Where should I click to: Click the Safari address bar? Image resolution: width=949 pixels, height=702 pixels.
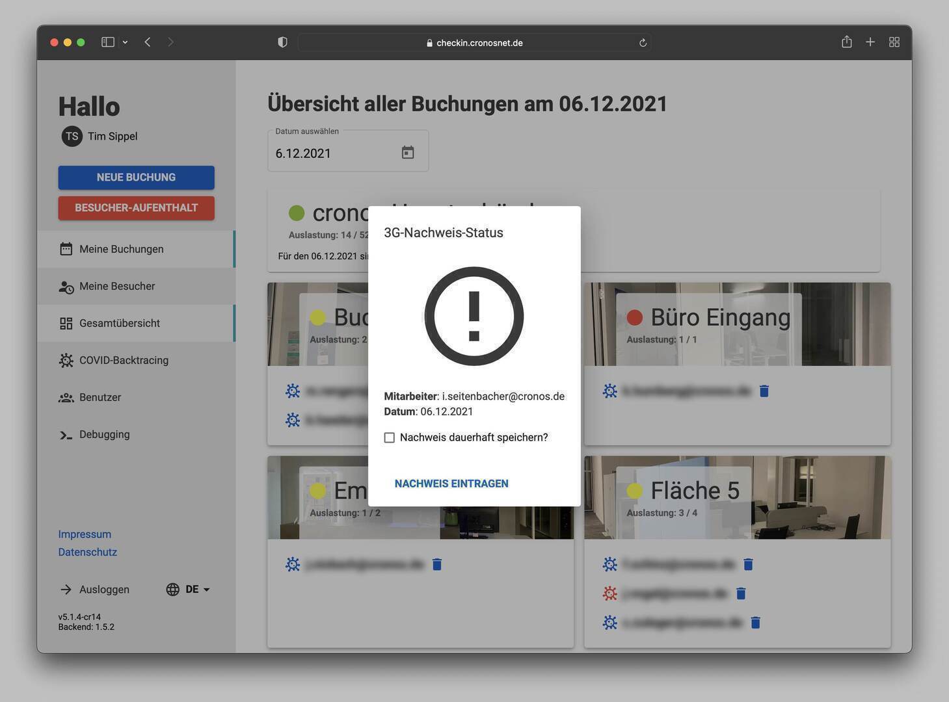coord(475,43)
